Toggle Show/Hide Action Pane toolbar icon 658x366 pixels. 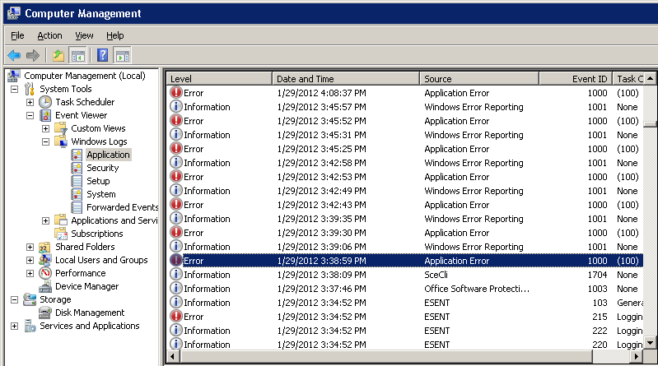123,56
